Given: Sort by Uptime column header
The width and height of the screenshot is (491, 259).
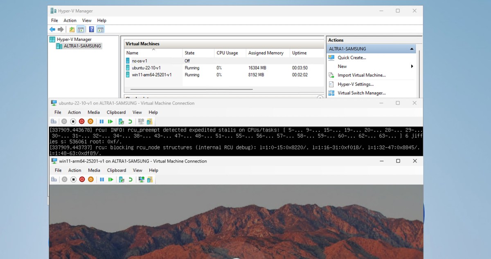Looking at the screenshot, I should pos(306,53).
